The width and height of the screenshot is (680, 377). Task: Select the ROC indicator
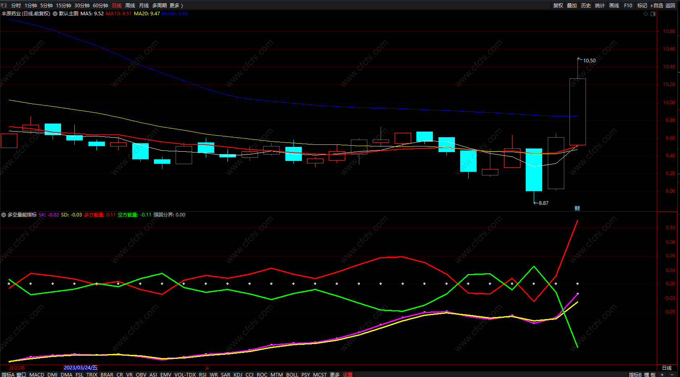262,375
